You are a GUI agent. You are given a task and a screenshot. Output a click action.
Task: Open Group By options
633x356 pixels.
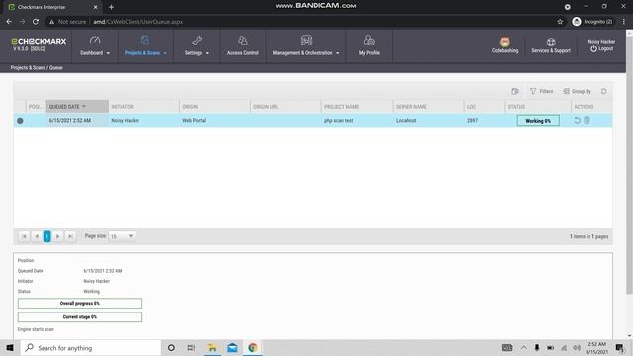pos(577,91)
